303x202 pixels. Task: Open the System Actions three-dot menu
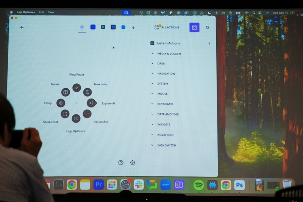(x=209, y=44)
